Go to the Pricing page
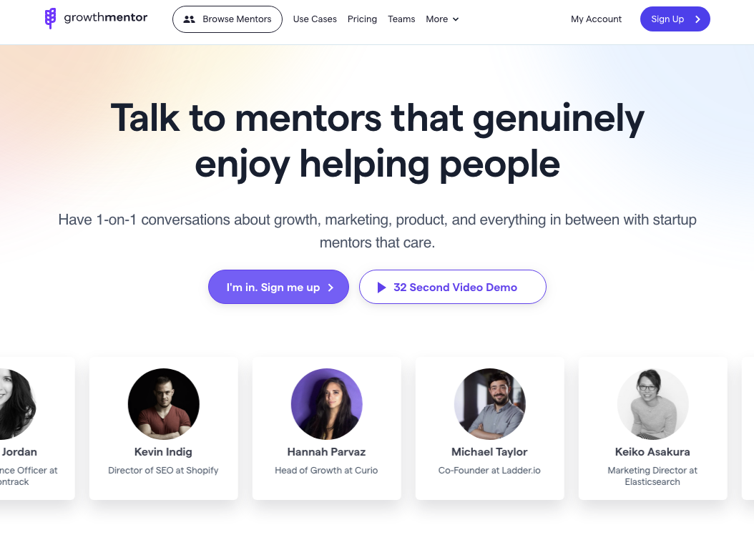This screenshot has width=754, height=535. point(362,19)
